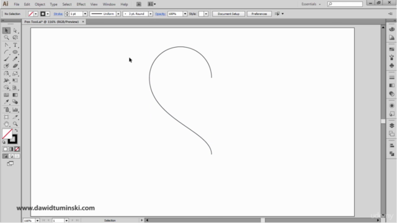Screen dimensions: 397x223
Task: Enable Draw Normal mode
Action: (x=6, y=156)
